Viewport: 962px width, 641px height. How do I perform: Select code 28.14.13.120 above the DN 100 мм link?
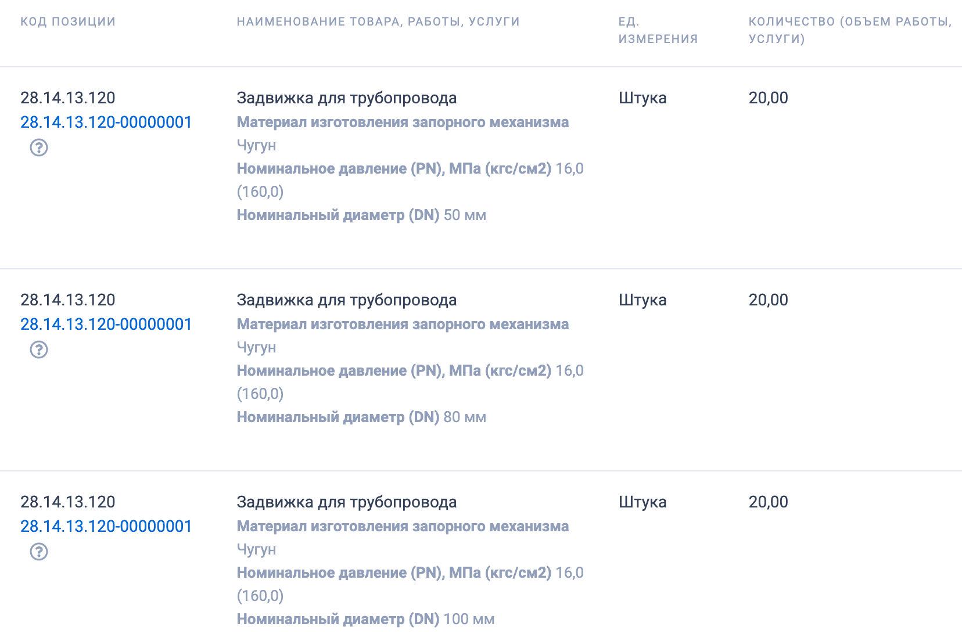pyautogui.click(x=68, y=502)
